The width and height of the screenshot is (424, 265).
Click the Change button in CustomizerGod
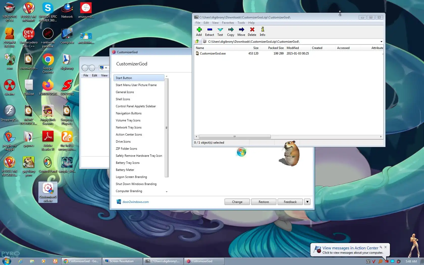[237, 202]
